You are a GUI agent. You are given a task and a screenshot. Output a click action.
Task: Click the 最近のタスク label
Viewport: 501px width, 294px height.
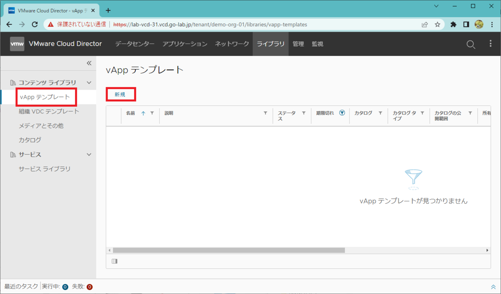[21, 286]
